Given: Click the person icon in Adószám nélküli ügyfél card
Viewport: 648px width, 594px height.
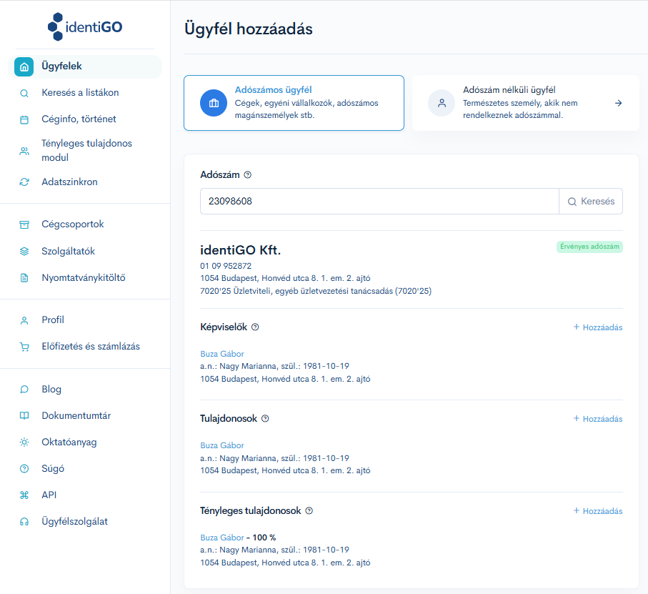Looking at the screenshot, I should [442, 103].
